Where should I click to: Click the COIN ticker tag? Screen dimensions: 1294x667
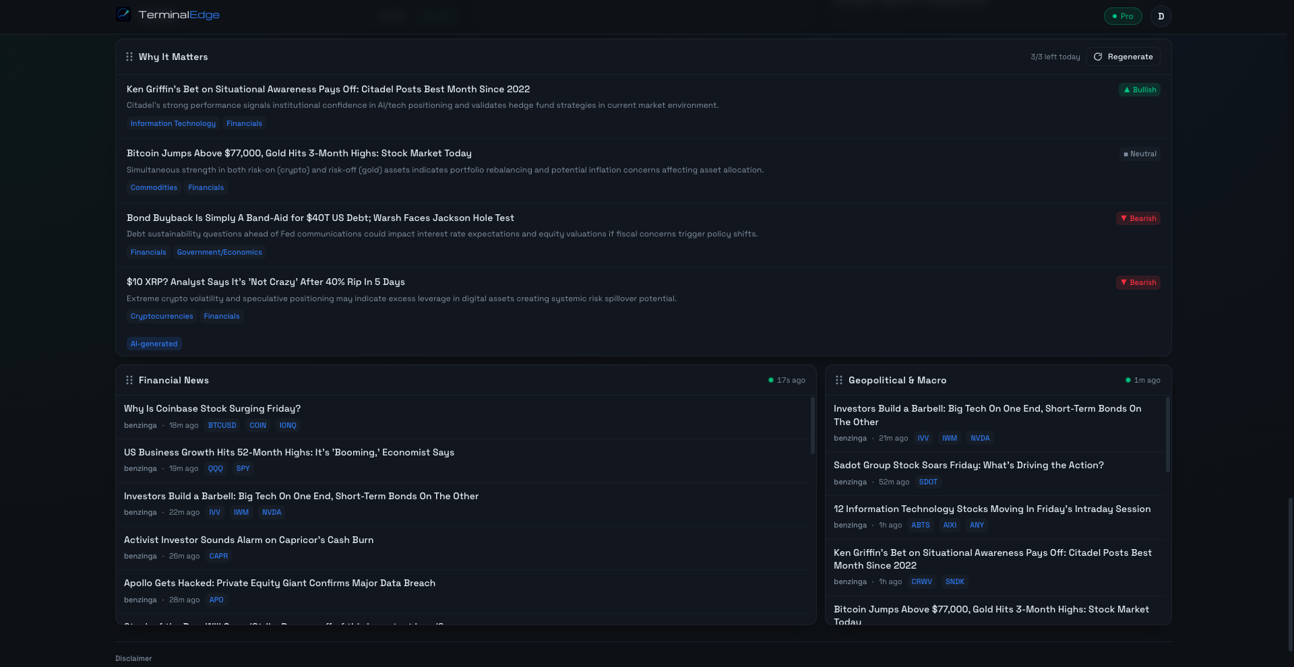click(258, 425)
